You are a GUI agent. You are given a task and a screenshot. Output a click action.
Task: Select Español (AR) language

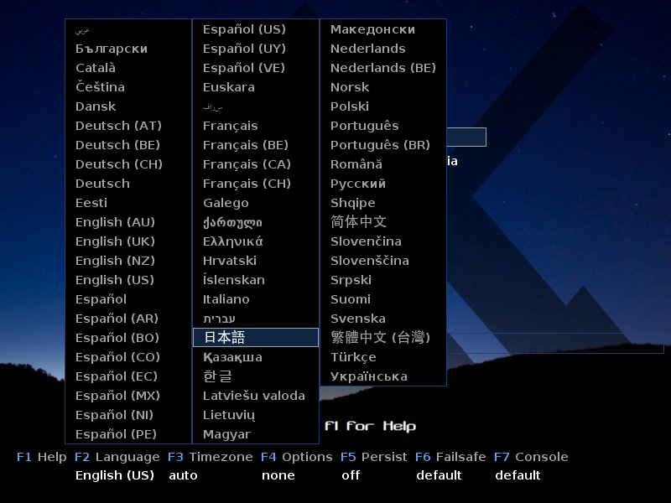[x=117, y=319]
